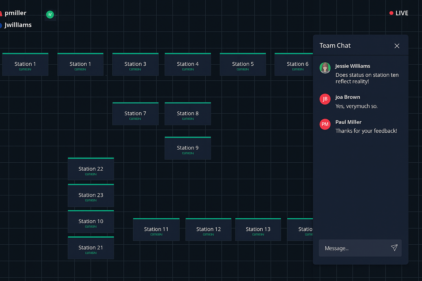Open the pmiller user menu

click(16, 13)
